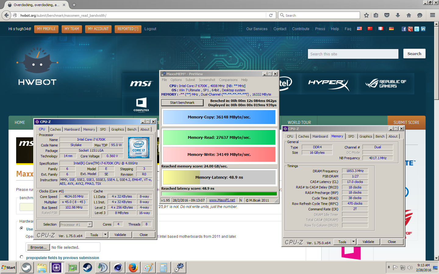Bookmark this page with the star icon

(x=366, y=15)
